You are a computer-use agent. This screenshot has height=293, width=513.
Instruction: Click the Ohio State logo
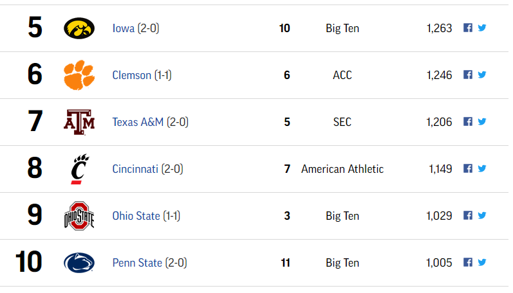[x=79, y=216]
